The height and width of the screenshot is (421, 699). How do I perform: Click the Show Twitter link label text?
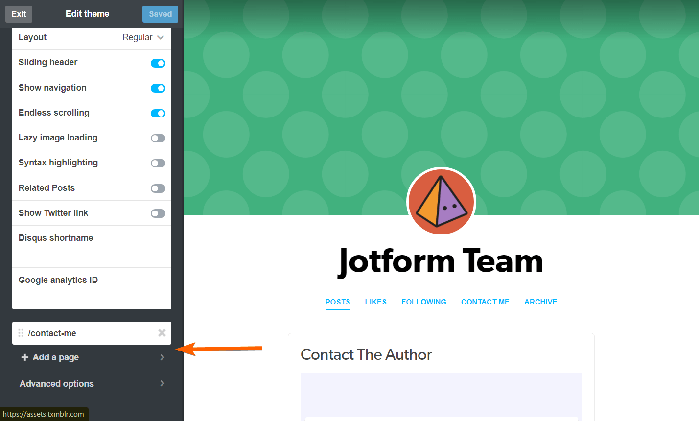pyautogui.click(x=53, y=213)
